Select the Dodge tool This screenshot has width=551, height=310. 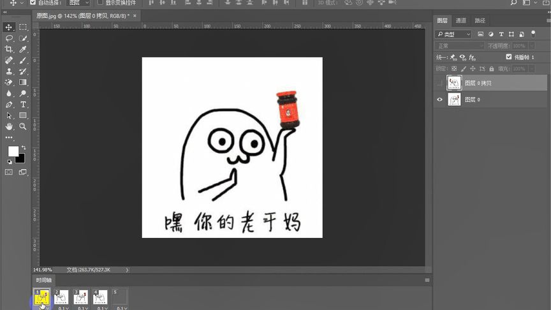23,94
